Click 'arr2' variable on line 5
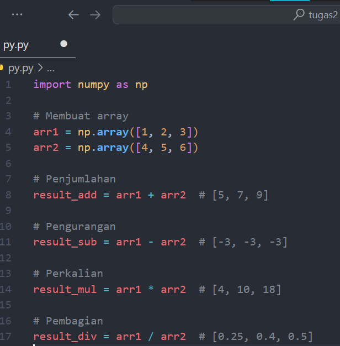Viewport: 340px width, 346px height. click(x=46, y=148)
